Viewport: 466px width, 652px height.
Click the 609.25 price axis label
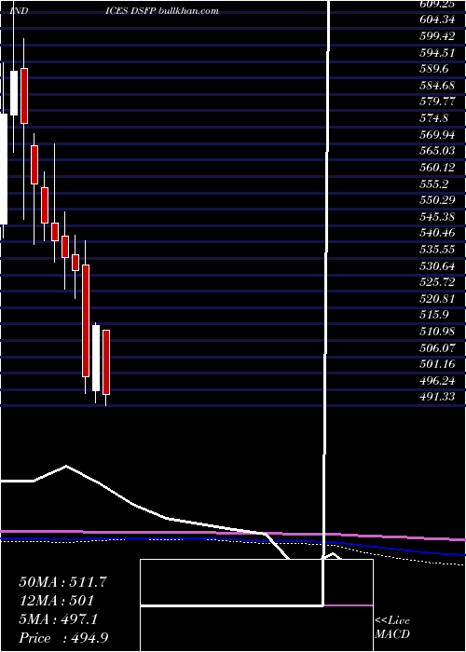pos(437,4)
